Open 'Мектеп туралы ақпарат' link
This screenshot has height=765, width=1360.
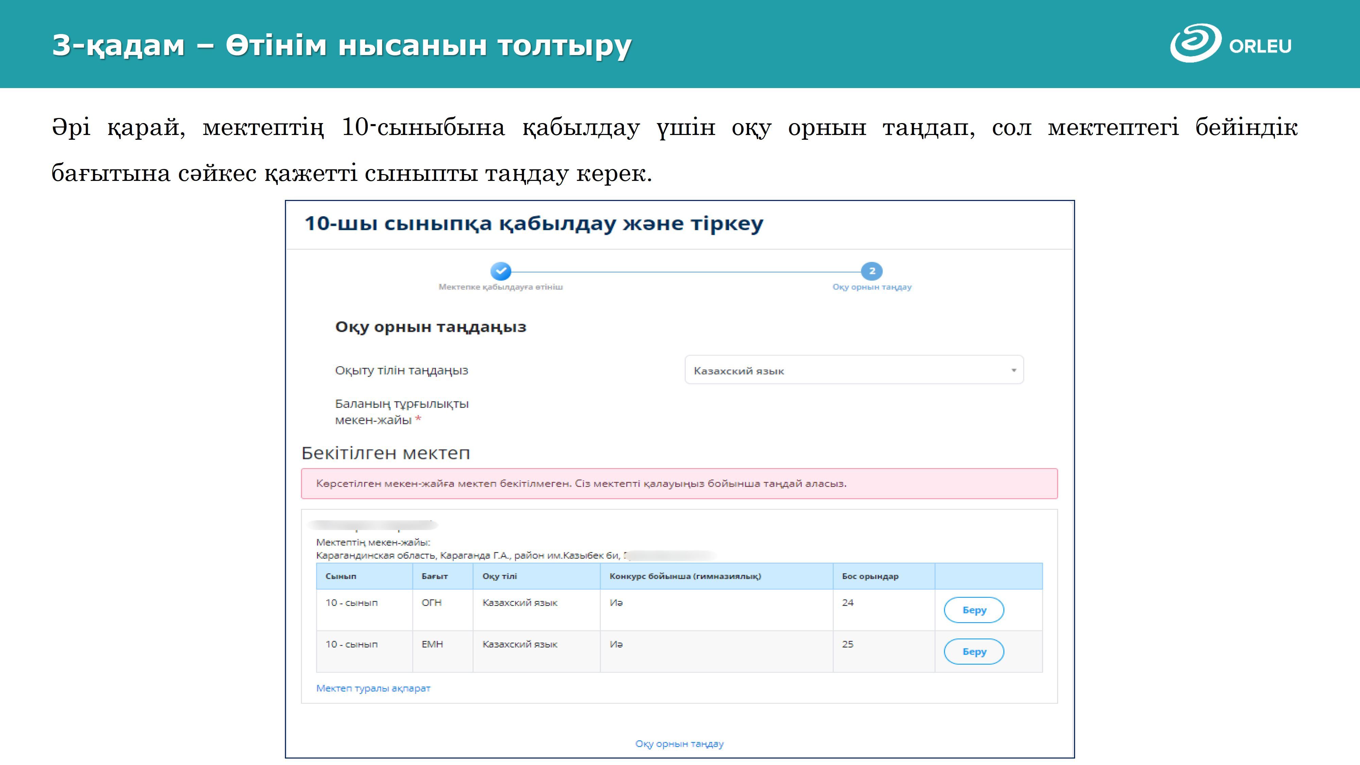[x=373, y=688]
